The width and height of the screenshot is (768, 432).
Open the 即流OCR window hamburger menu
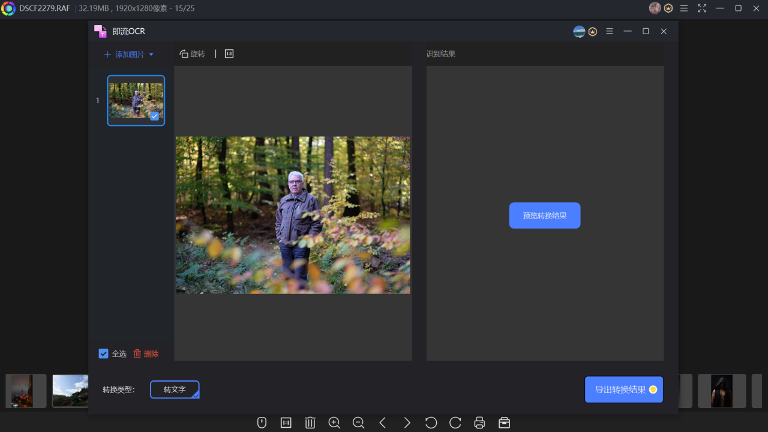(610, 31)
